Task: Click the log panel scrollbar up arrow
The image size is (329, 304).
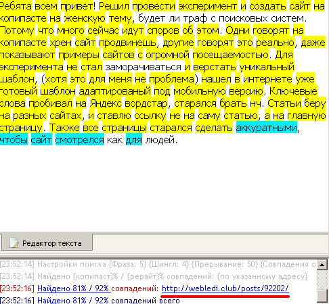Action: (322, 265)
